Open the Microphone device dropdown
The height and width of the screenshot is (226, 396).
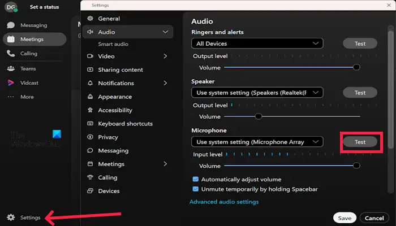click(257, 142)
